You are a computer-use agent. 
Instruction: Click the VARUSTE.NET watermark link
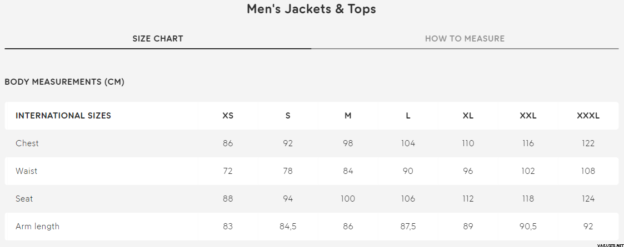(610, 245)
